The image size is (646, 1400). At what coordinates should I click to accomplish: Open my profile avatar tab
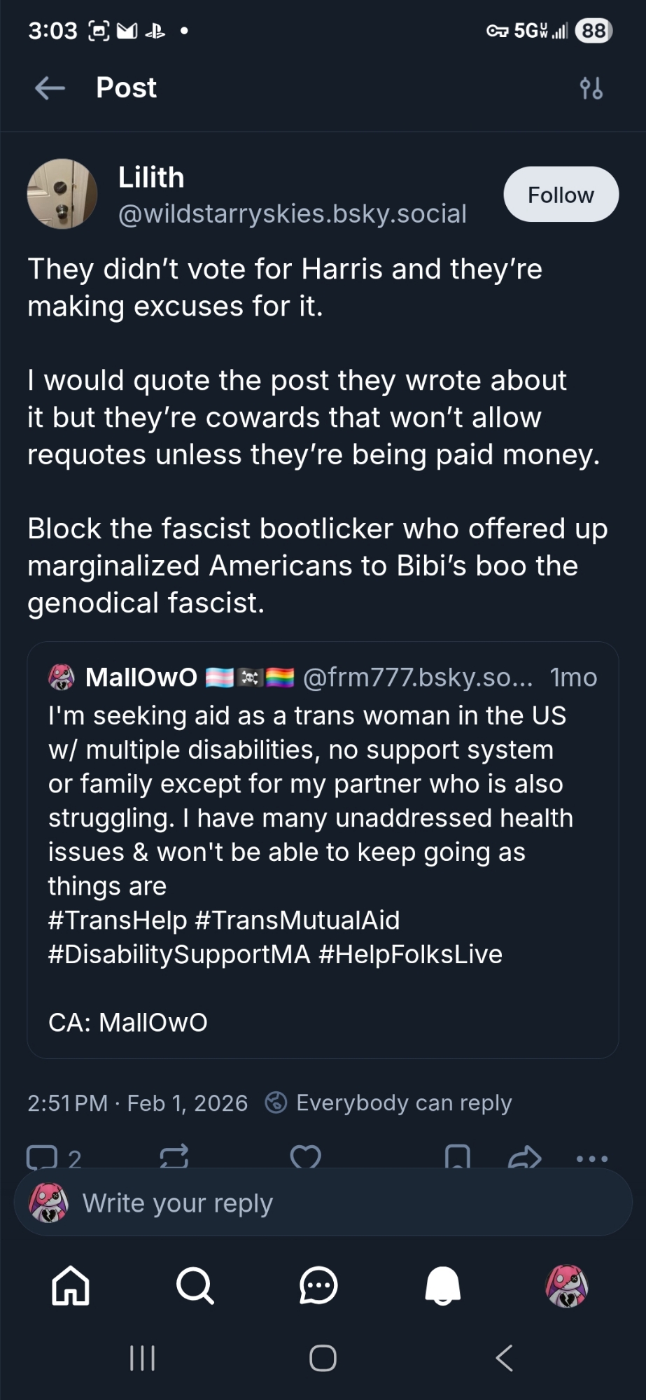point(566,1286)
